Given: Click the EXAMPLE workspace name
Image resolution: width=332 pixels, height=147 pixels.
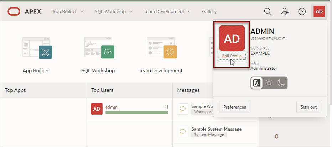Looking at the screenshot, I should click(260, 53).
